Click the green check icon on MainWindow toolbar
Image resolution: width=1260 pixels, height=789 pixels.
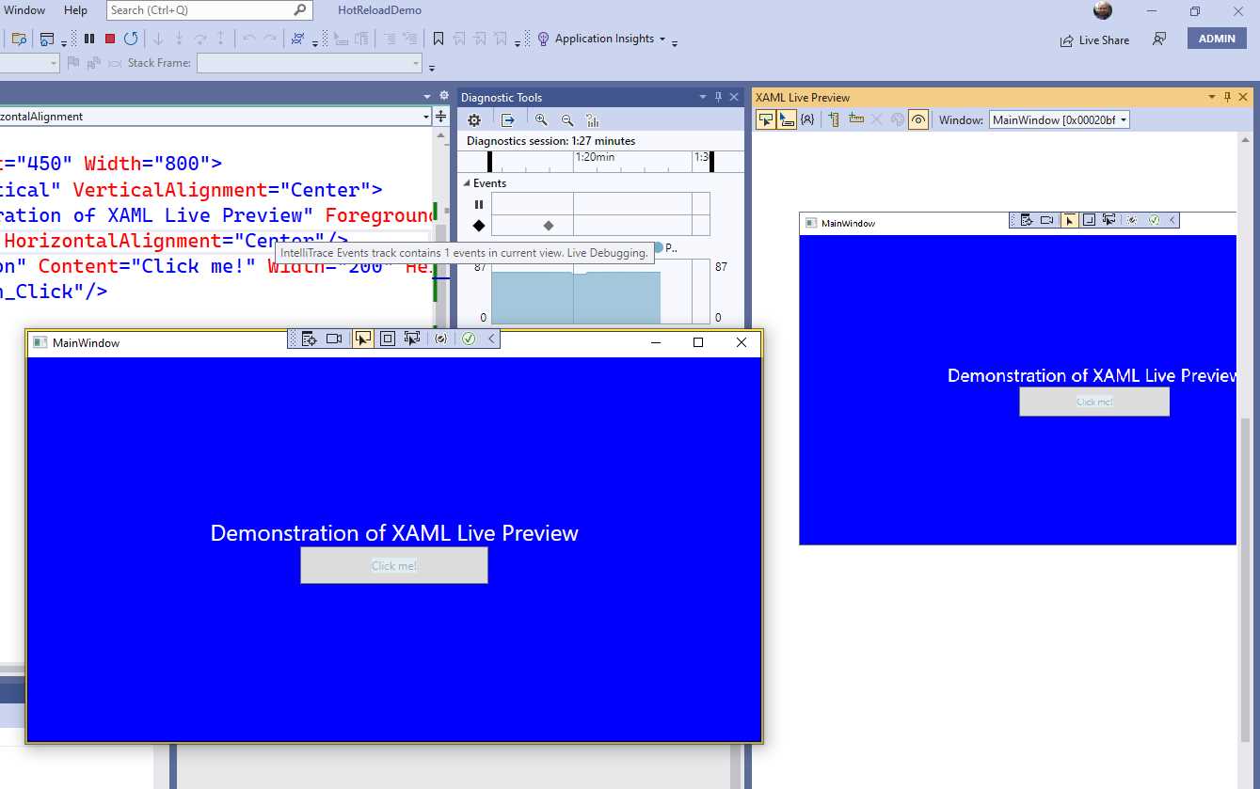pos(469,339)
